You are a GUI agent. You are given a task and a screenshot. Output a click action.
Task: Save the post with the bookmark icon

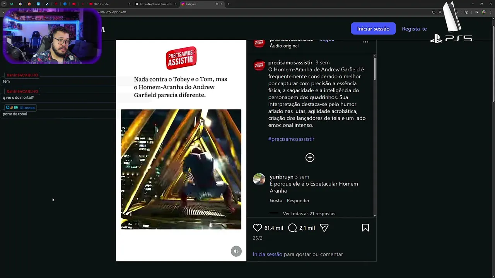[365, 228]
